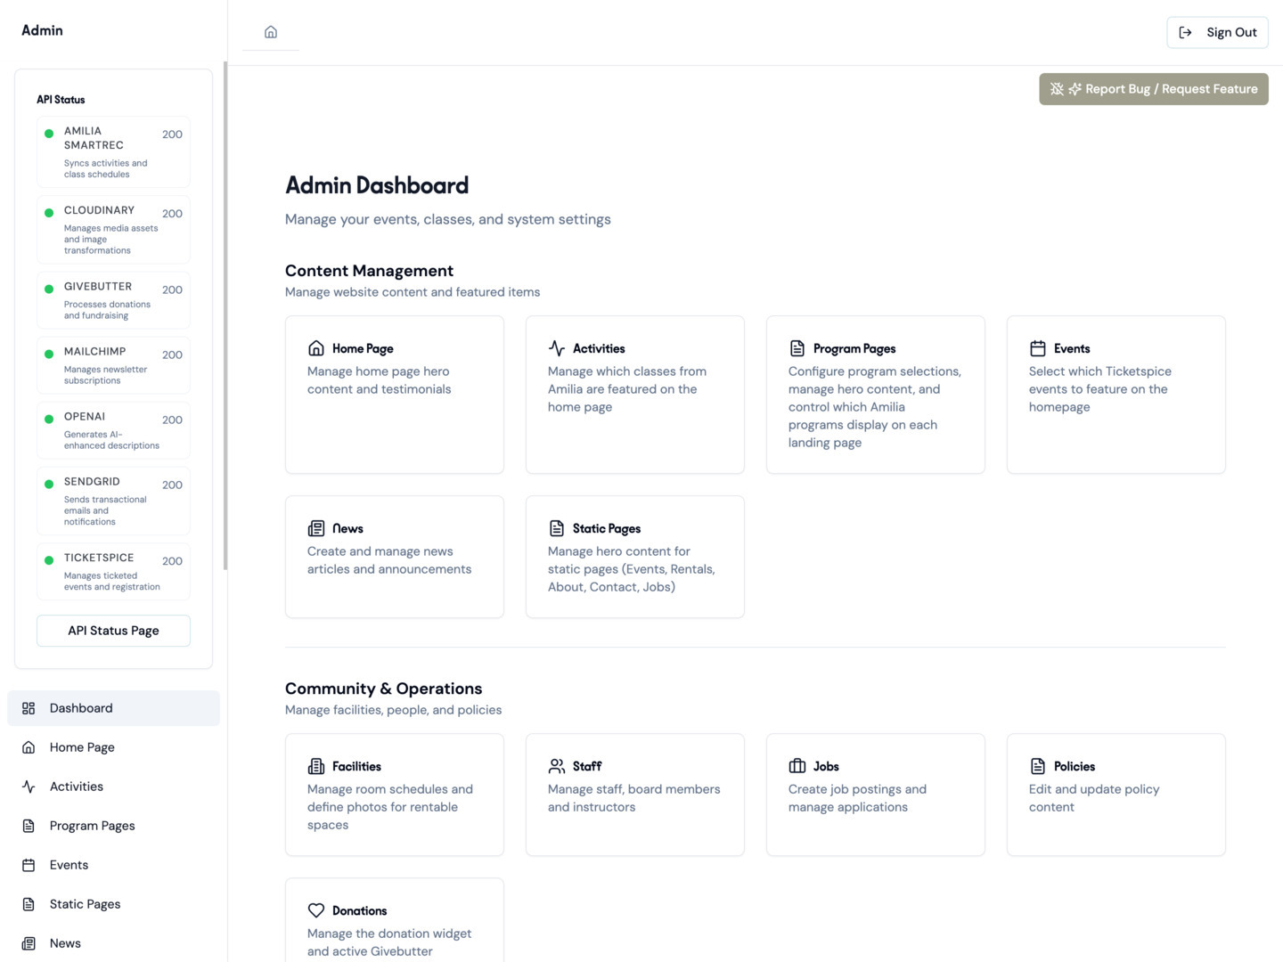Click the sparkle icon on the report button
1283x962 pixels.
click(1075, 89)
